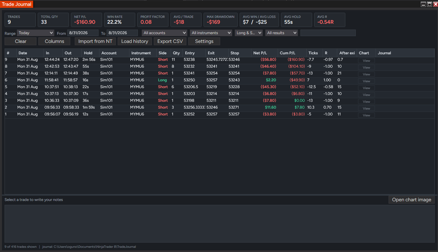Image resolution: width=438 pixels, height=252 pixels.
Task: Open the All instruments dropdown
Action: point(211,33)
